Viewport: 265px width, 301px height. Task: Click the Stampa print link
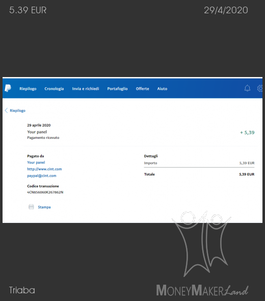coord(44,207)
